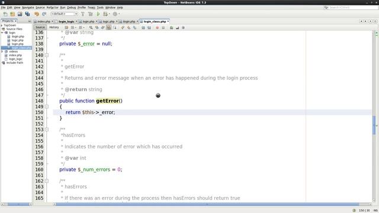This screenshot has height=213, width=379.
Task: Toggle bookmark on current line
Action: coord(134,28)
